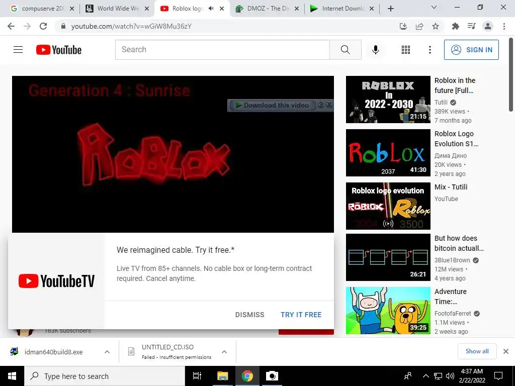Screen dimensions: 515x386
Task: Click the IDM download bar help question mark
Action: (x=321, y=105)
